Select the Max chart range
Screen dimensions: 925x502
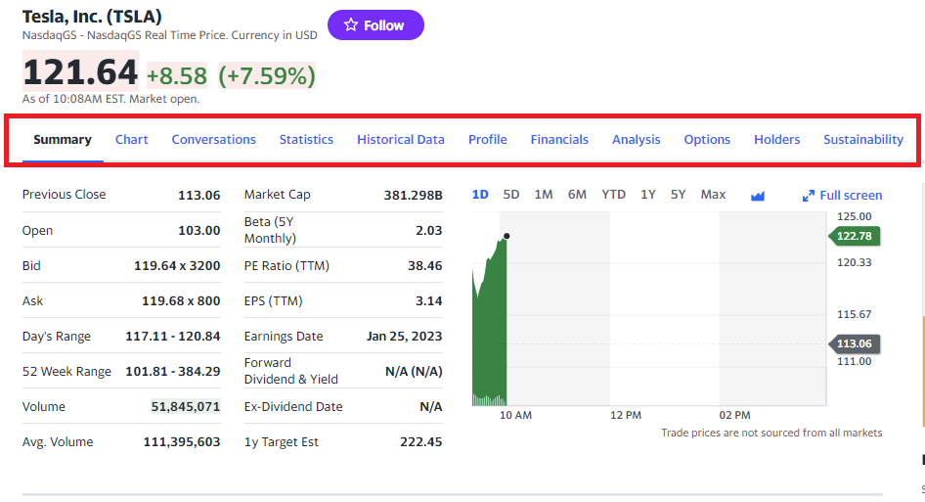[x=713, y=195]
